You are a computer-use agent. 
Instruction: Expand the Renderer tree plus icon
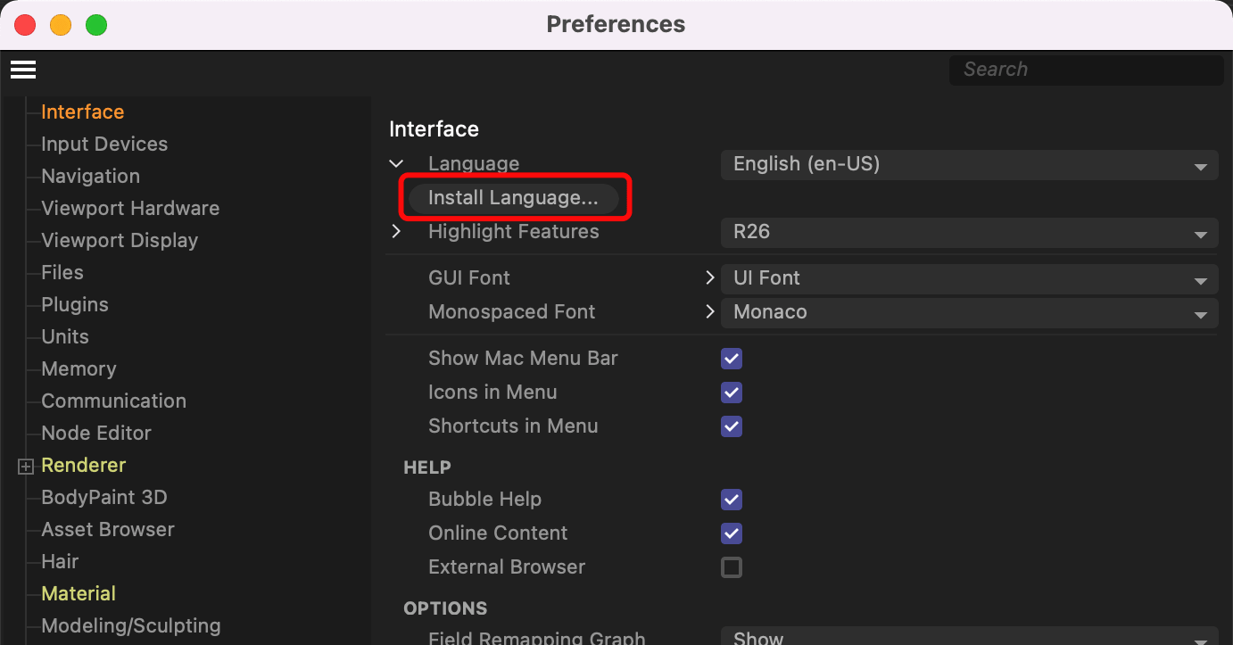tap(26, 466)
